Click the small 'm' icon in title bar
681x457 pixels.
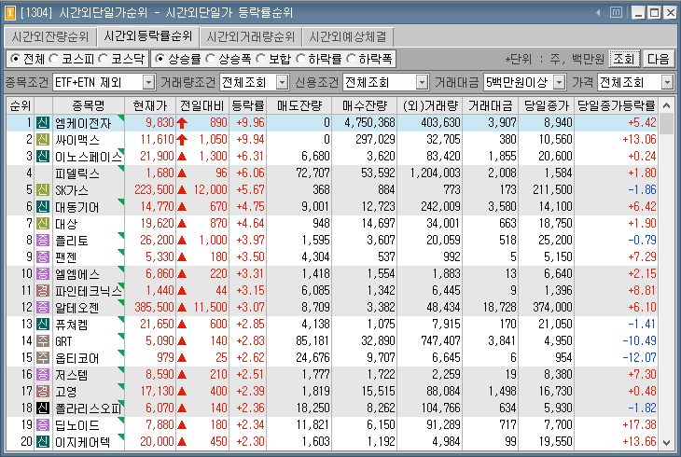pyautogui.click(x=616, y=13)
